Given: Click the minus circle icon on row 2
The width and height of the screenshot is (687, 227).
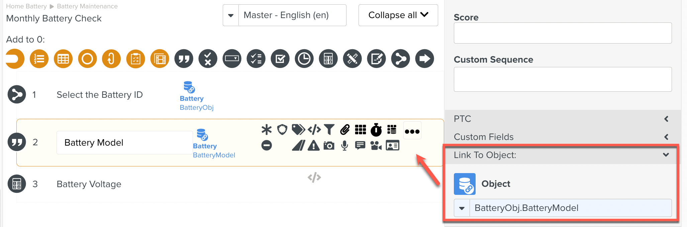Looking at the screenshot, I should (x=267, y=146).
